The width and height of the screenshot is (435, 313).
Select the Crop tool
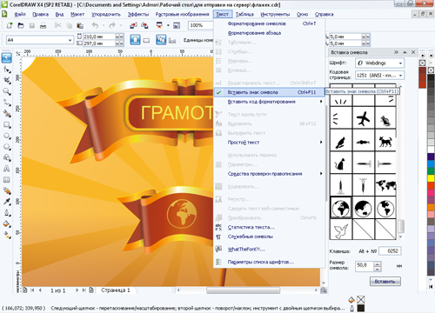click(x=7, y=81)
